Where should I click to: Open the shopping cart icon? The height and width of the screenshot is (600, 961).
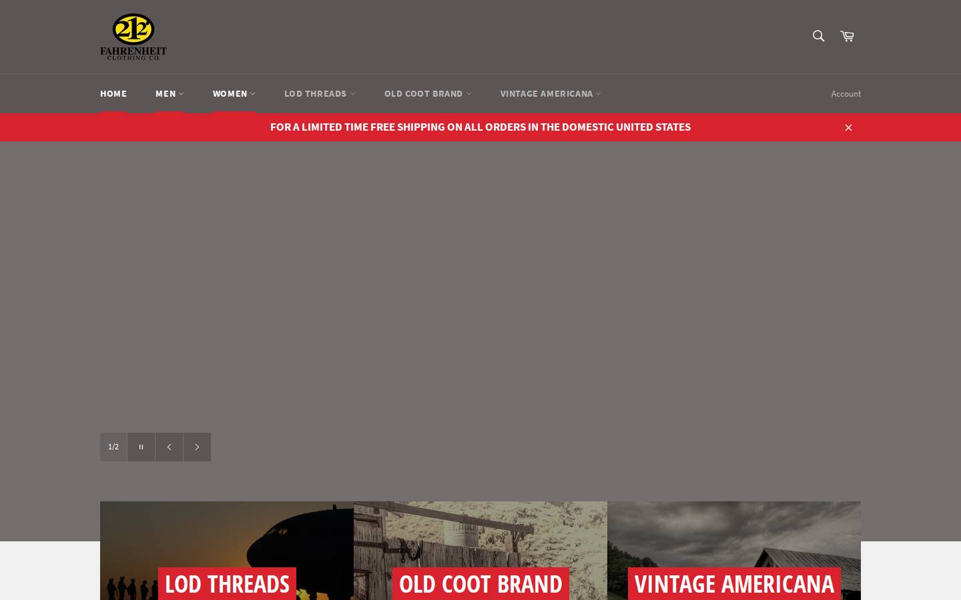pos(847,36)
